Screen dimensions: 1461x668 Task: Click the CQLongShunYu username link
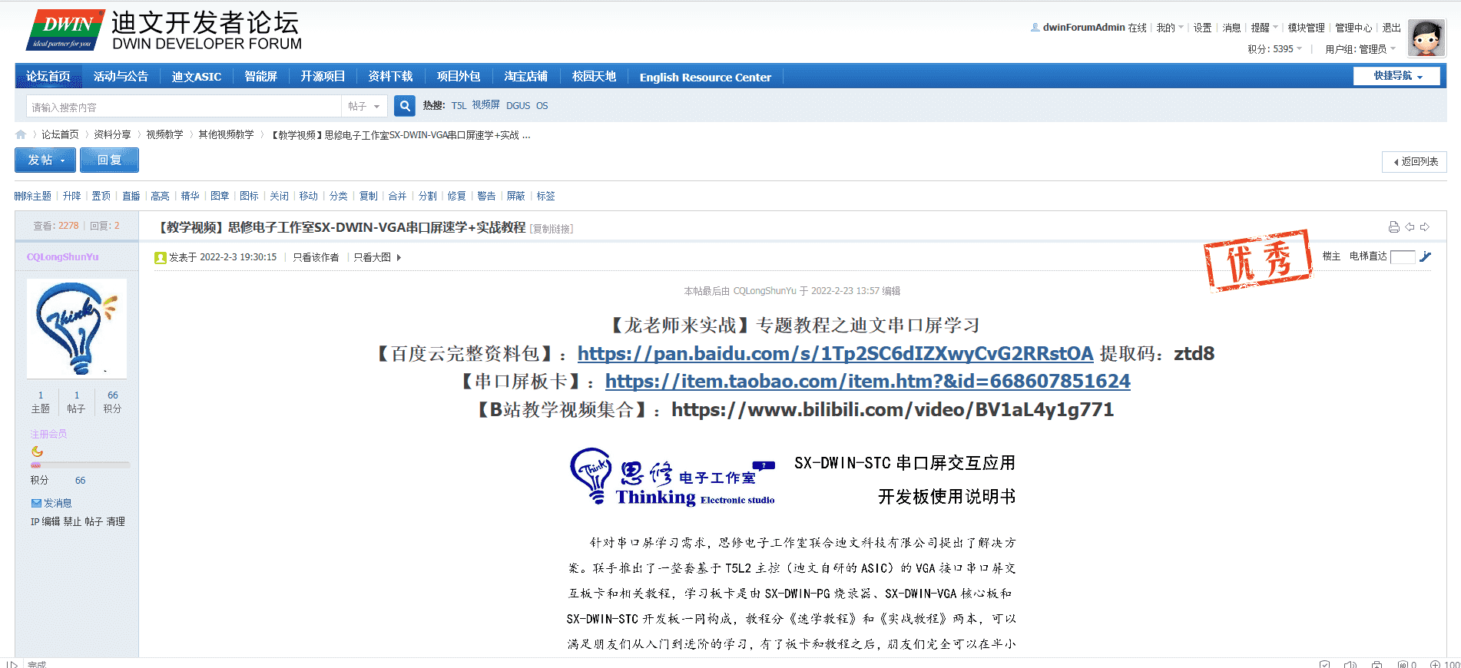[x=62, y=257]
